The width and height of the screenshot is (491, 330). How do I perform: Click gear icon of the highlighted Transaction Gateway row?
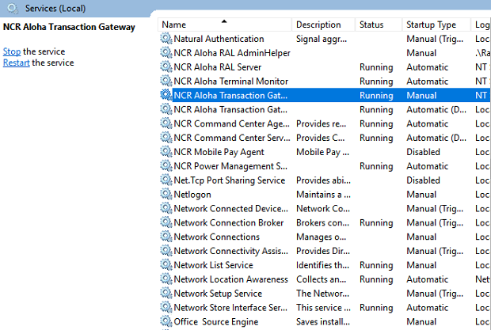pyautogui.click(x=166, y=95)
